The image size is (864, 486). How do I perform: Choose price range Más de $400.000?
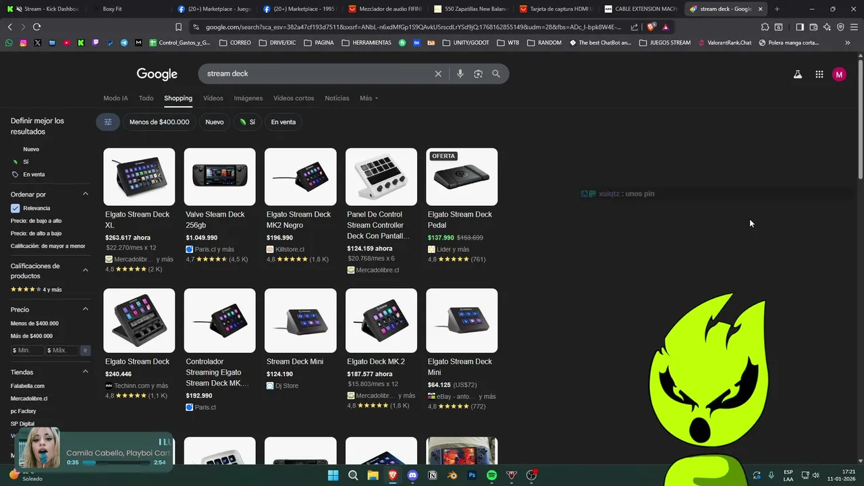point(32,336)
